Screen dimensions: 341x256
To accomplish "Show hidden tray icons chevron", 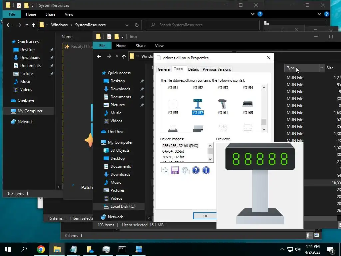I will point(282,249).
